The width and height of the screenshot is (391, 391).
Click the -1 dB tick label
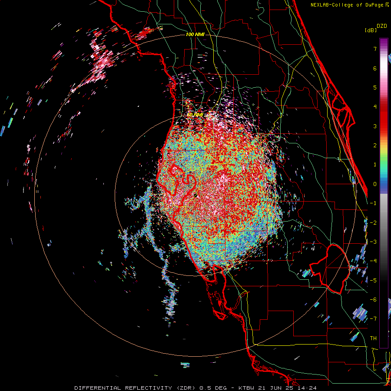coord(373,203)
